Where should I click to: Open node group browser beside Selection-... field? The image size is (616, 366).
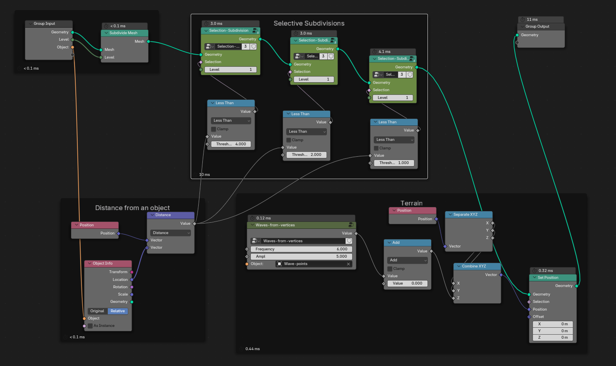[209, 46]
